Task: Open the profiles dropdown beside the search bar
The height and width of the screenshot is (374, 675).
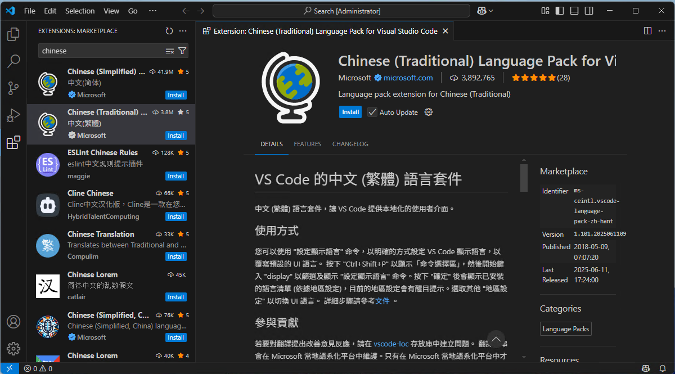Action: 482,11
